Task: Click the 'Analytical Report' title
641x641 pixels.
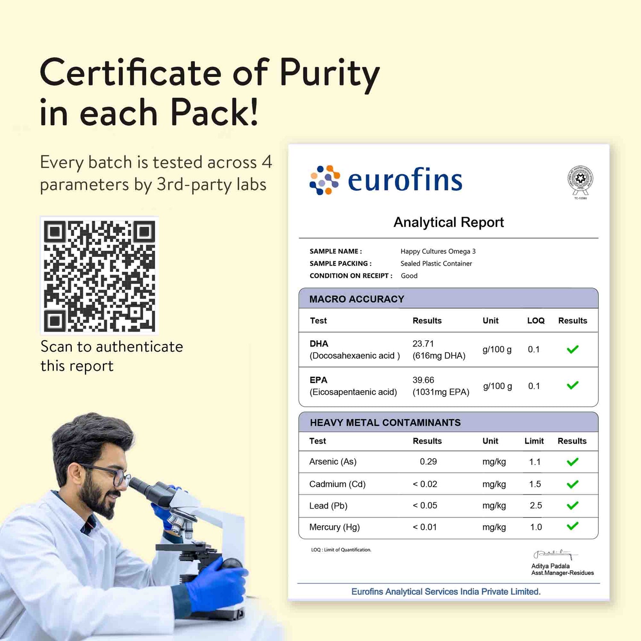Action: [448, 222]
